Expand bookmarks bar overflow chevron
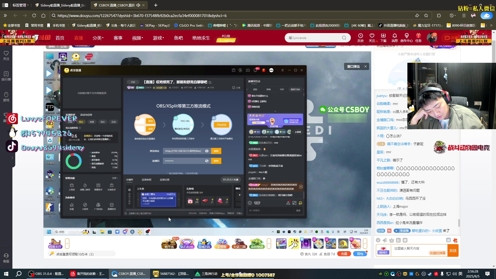Screen dimensions: 496x279 pos(491,25)
